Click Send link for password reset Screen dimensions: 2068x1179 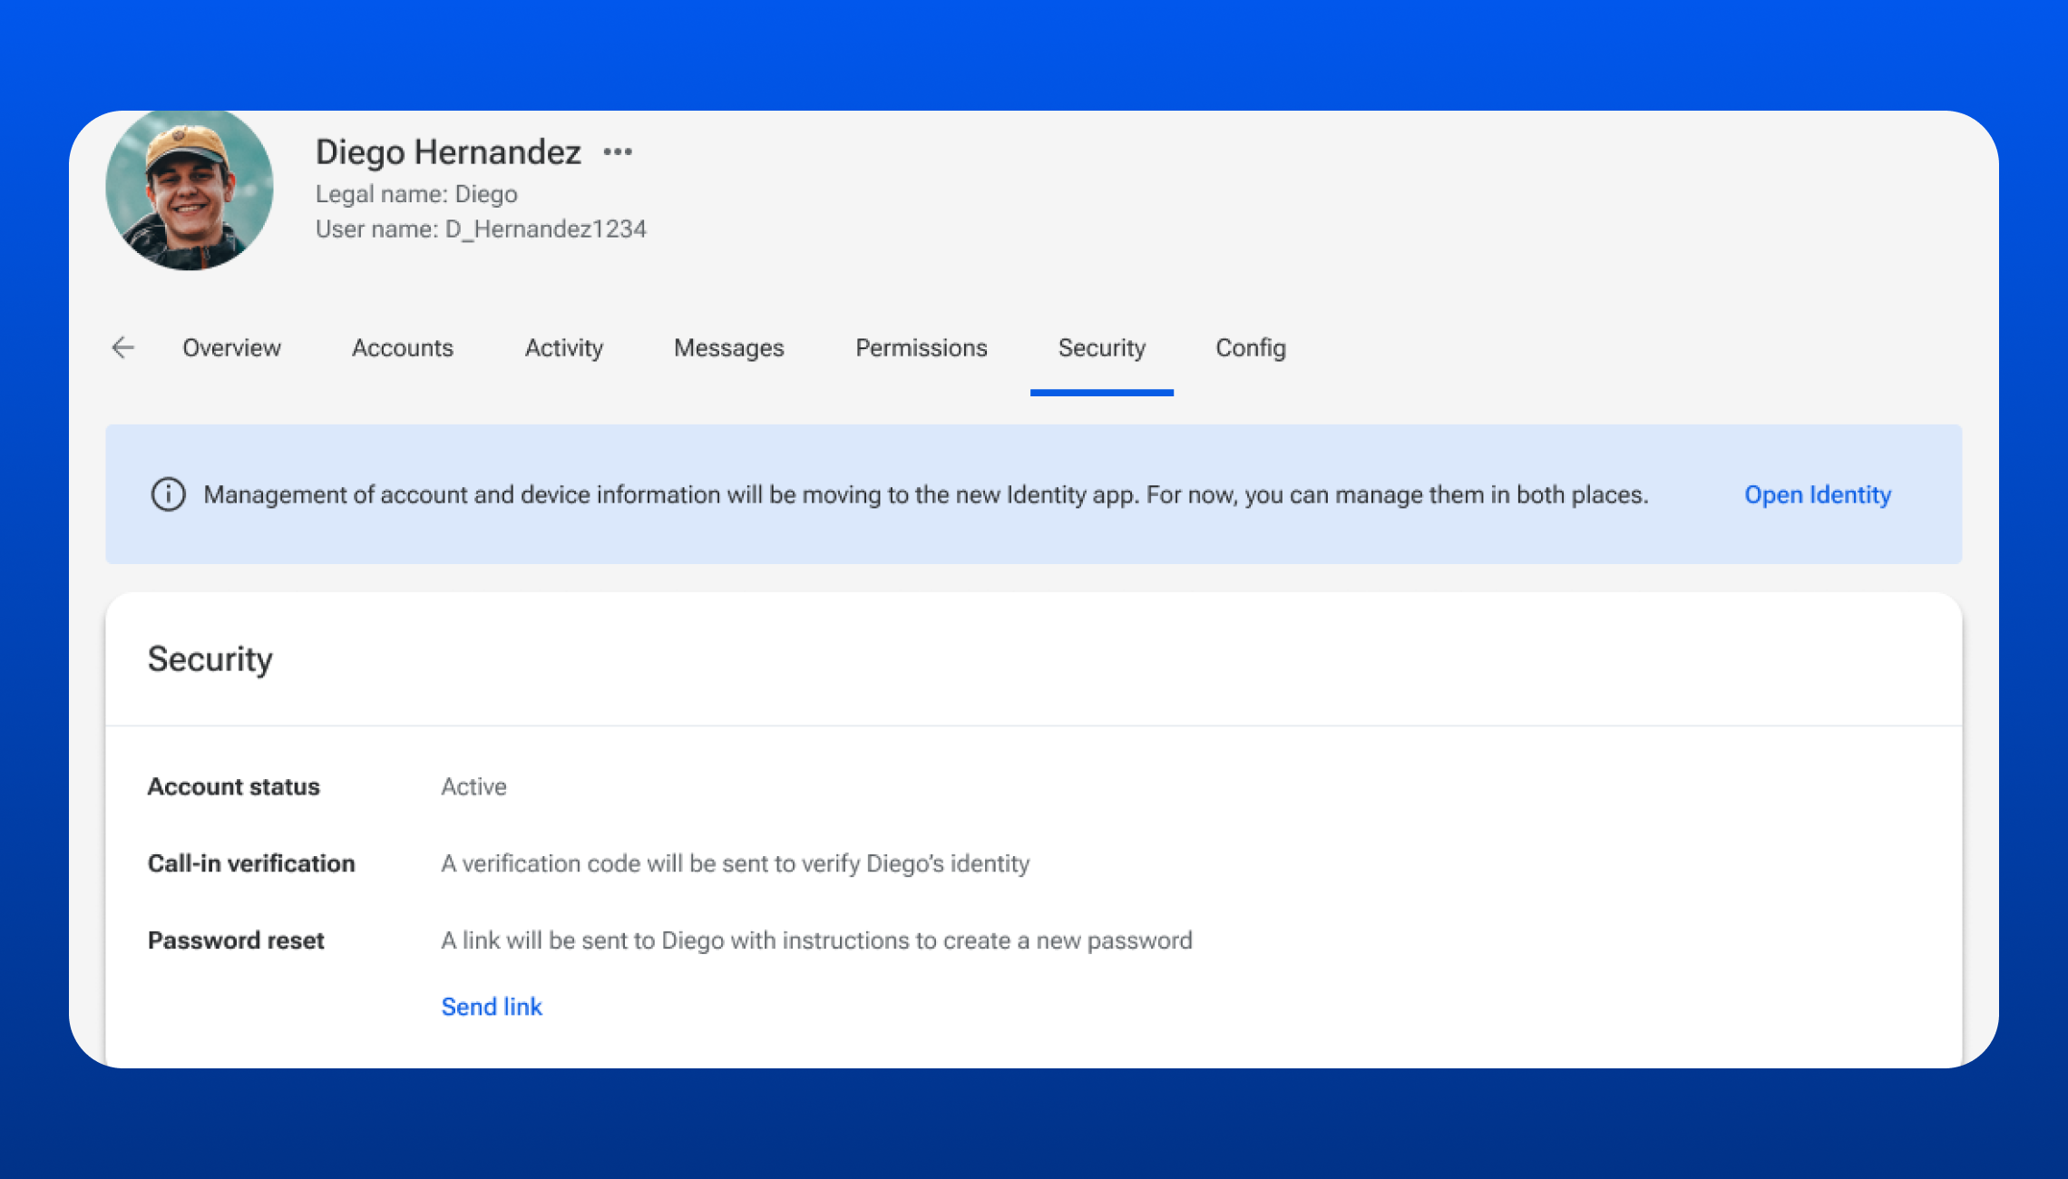491,1007
